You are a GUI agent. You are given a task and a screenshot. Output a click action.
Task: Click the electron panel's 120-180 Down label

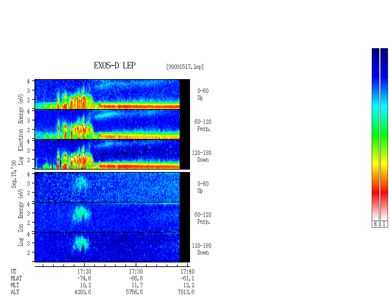(202, 156)
